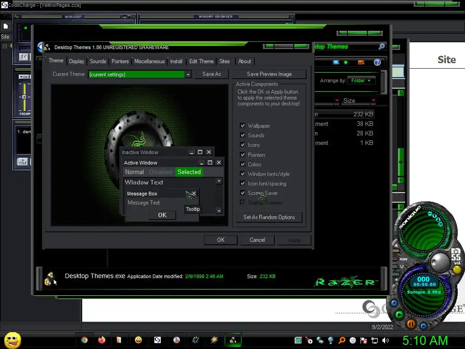The height and width of the screenshot is (349, 465).
Task: Adjust Winamp PREAMP slider handle
Action: (x=25, y=97)
